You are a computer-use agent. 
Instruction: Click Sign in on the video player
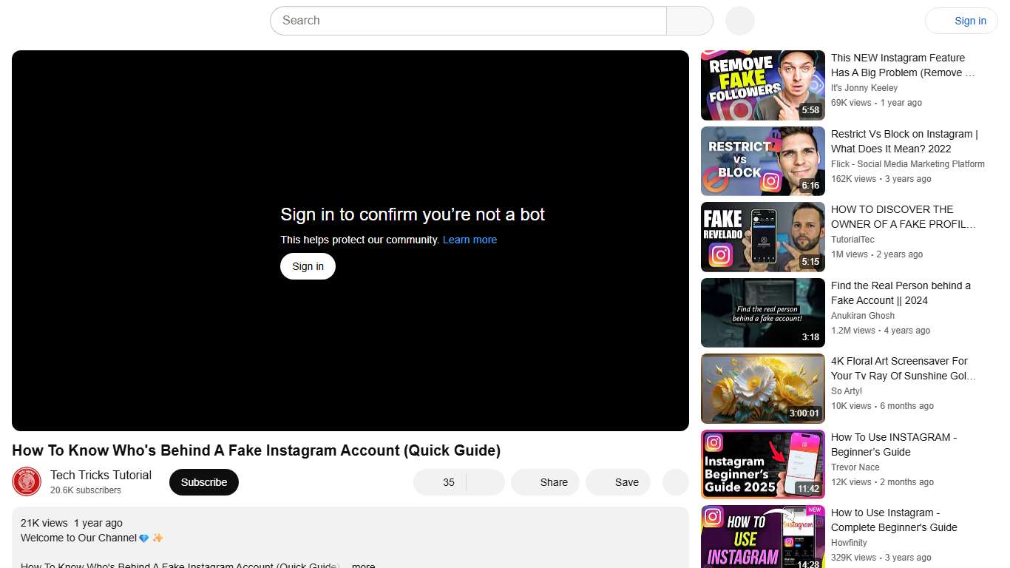click(308, 266)
